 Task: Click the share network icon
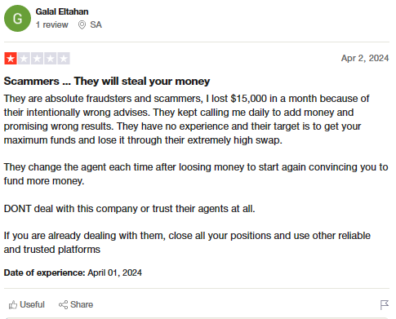tap(63, 305)
